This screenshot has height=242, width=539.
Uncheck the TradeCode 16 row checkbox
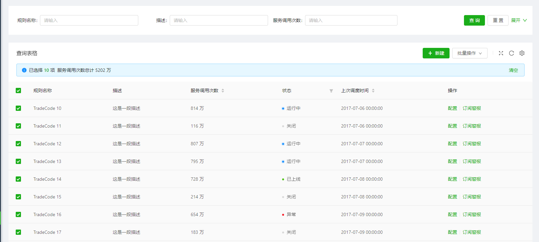click(x=18, y=214)
